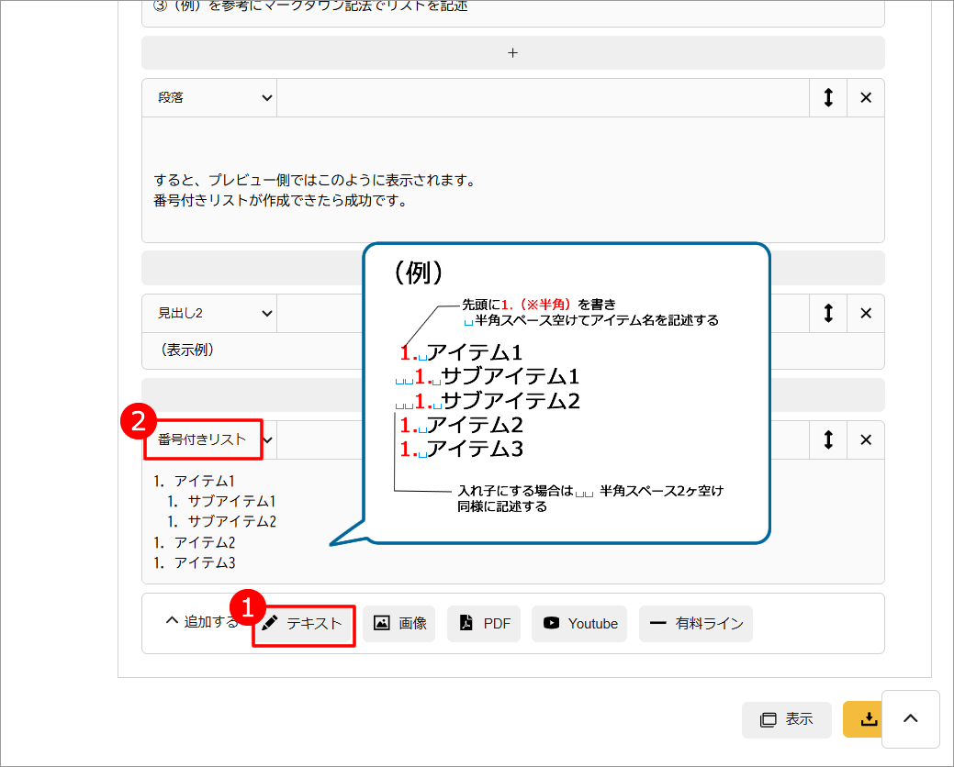Screen dimensions: 954x767
Task: Open the 見出し2 block type dropdown
Action: tap(209, 314)
